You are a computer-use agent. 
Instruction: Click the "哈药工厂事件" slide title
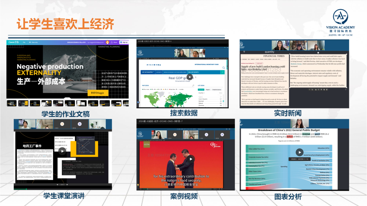click(32, 146)
